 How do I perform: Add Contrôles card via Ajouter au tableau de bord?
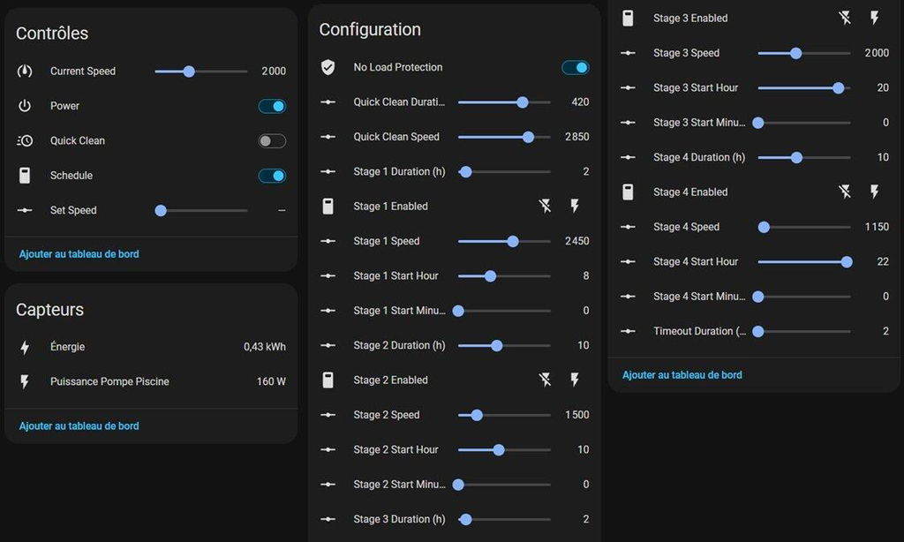click(79, 253)
